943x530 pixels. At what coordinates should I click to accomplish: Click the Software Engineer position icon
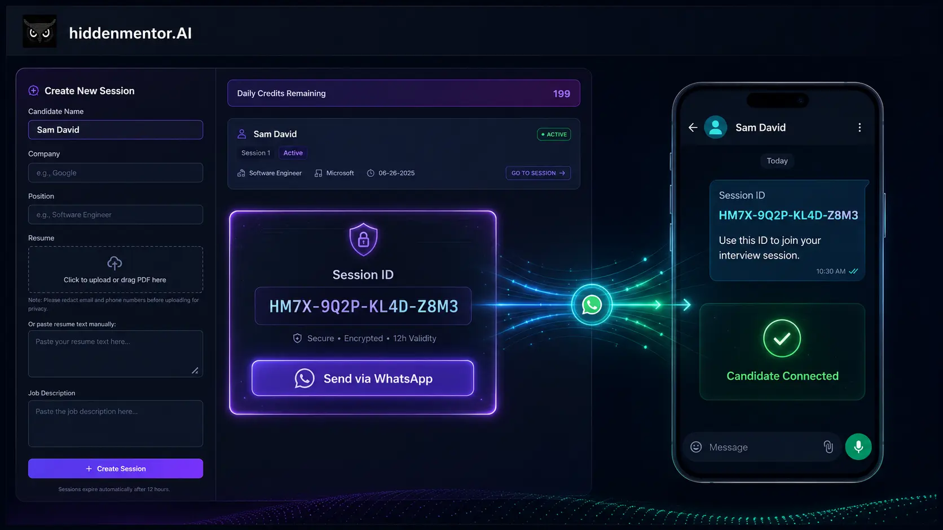click(x=241, y=173)
